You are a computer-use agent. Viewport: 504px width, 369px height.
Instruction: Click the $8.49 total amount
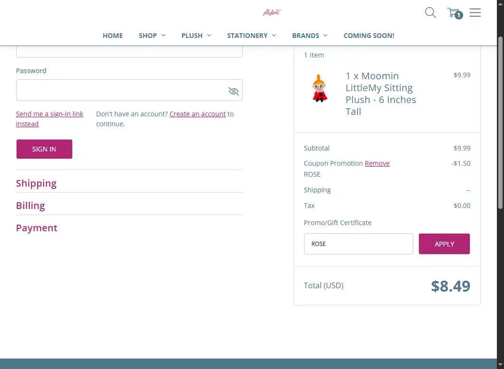click(450, 286)
